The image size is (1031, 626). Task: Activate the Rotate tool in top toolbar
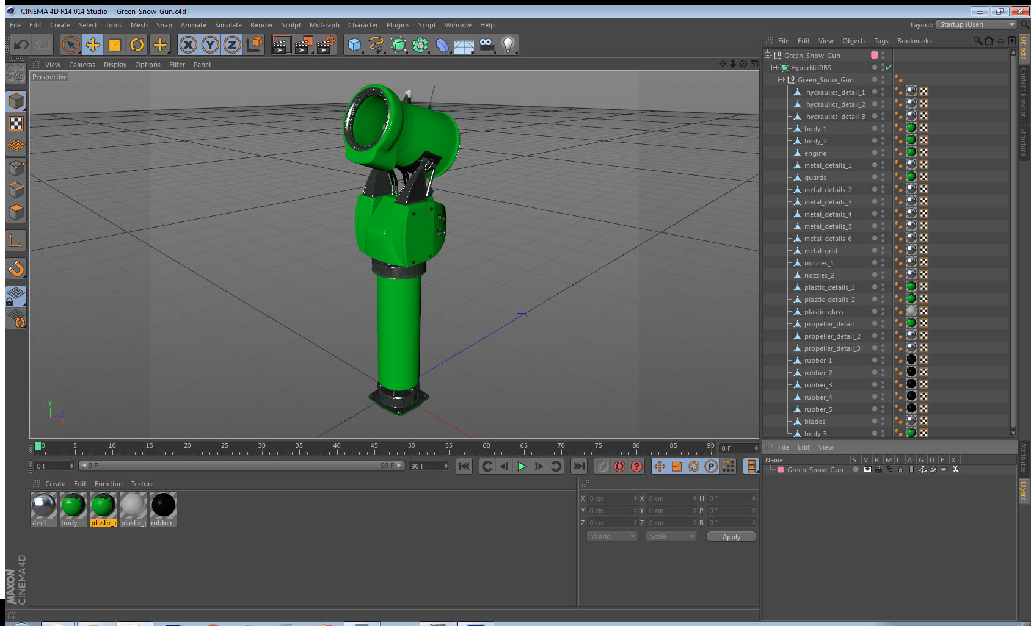[137, 45]
